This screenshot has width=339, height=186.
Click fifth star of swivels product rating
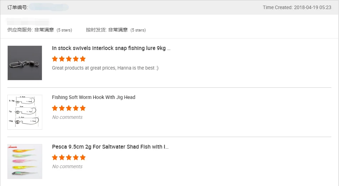click(x=83, y=59)
